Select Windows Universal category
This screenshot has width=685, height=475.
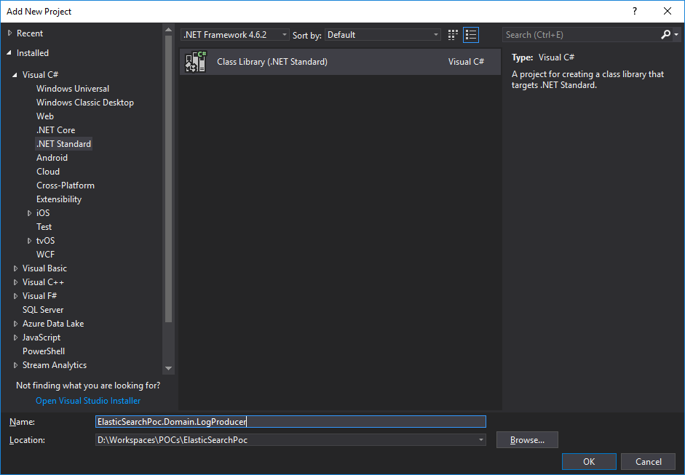point(73,88)
